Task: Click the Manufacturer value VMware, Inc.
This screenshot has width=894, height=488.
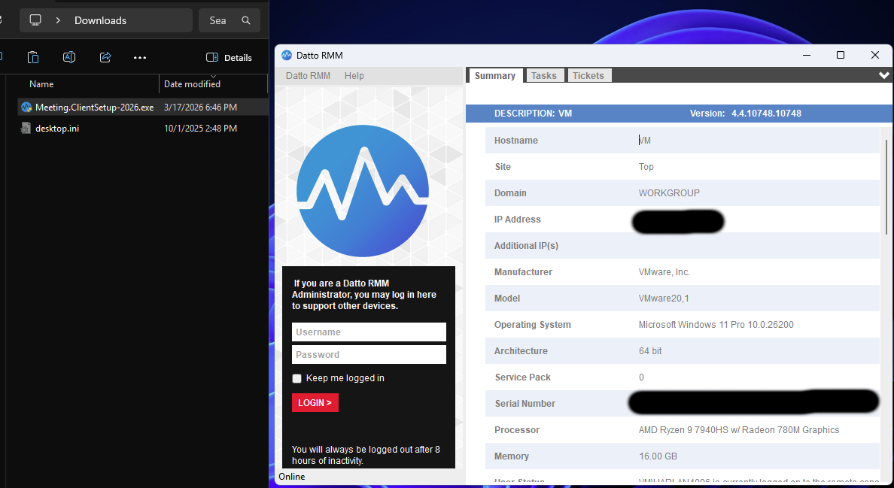Action: point(664,272)
